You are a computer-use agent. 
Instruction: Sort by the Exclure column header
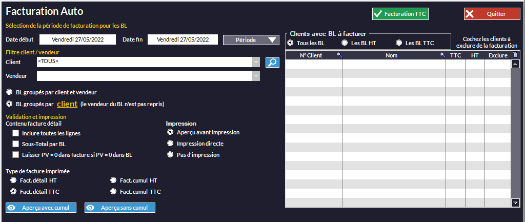point(497,55)
